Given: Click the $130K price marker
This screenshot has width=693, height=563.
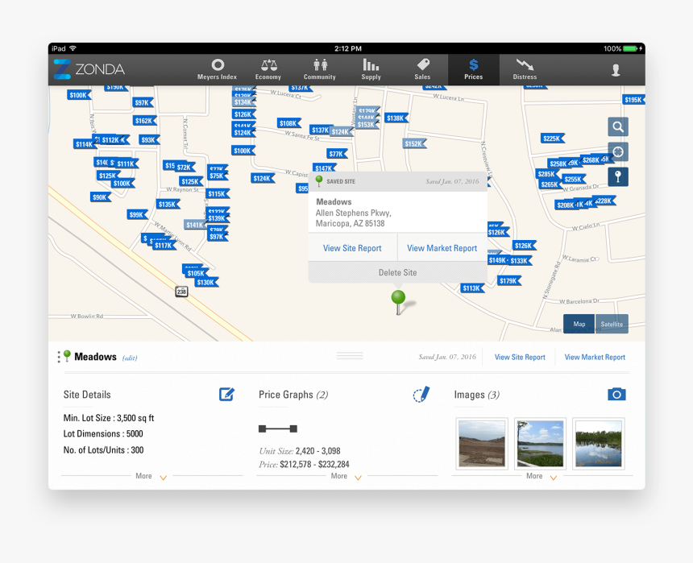Looking at the screenshot, I should click(206, 283).
